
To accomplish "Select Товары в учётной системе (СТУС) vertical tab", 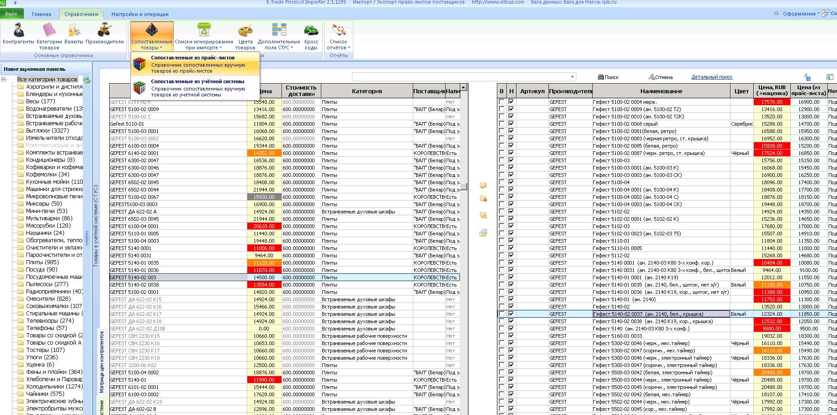I will pyautogui.click(x=96, y=225).
